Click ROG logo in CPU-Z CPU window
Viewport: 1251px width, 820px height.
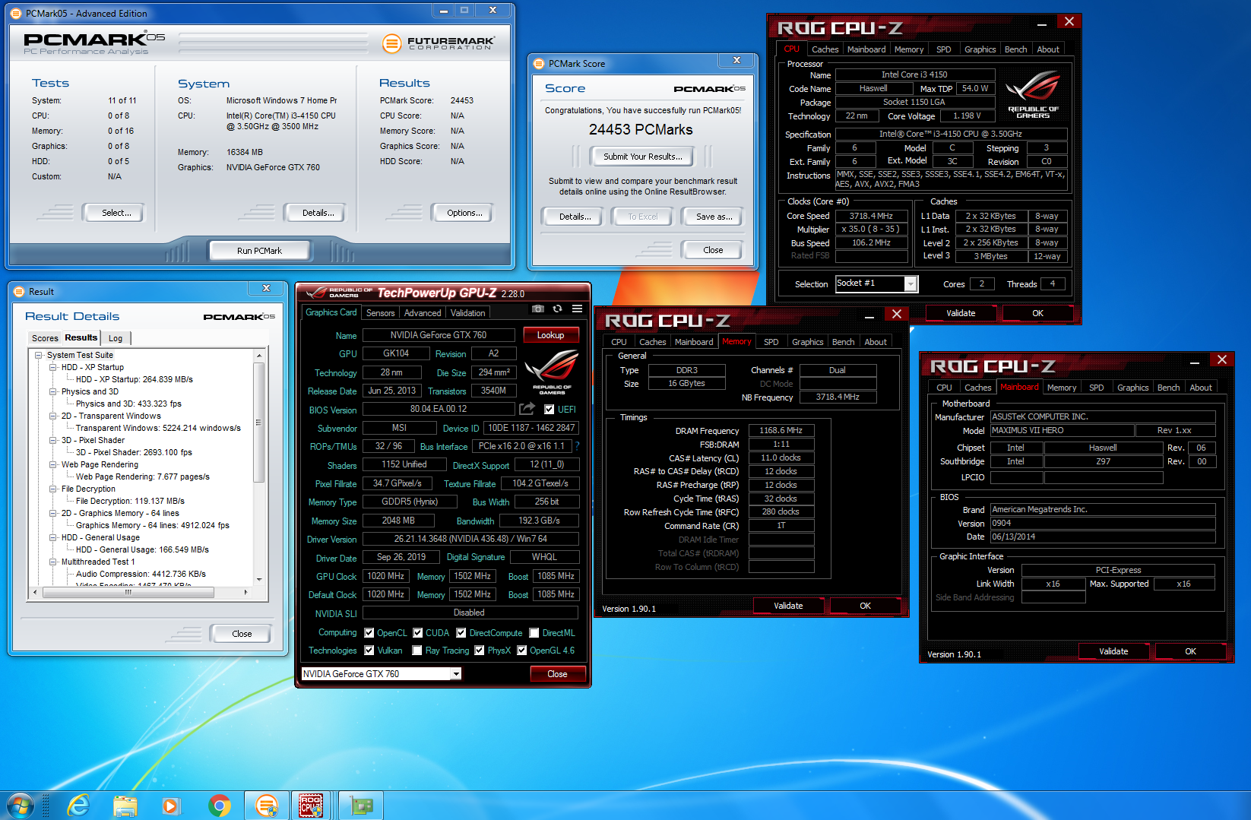(1033, 93)
